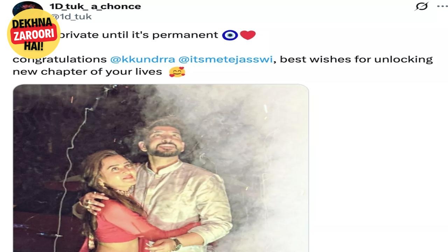Open the Grok slashed-circle icon
Image resolution: width=448 pixels, height=252 pixels.
pyautogui.click(x=421, y=6)
